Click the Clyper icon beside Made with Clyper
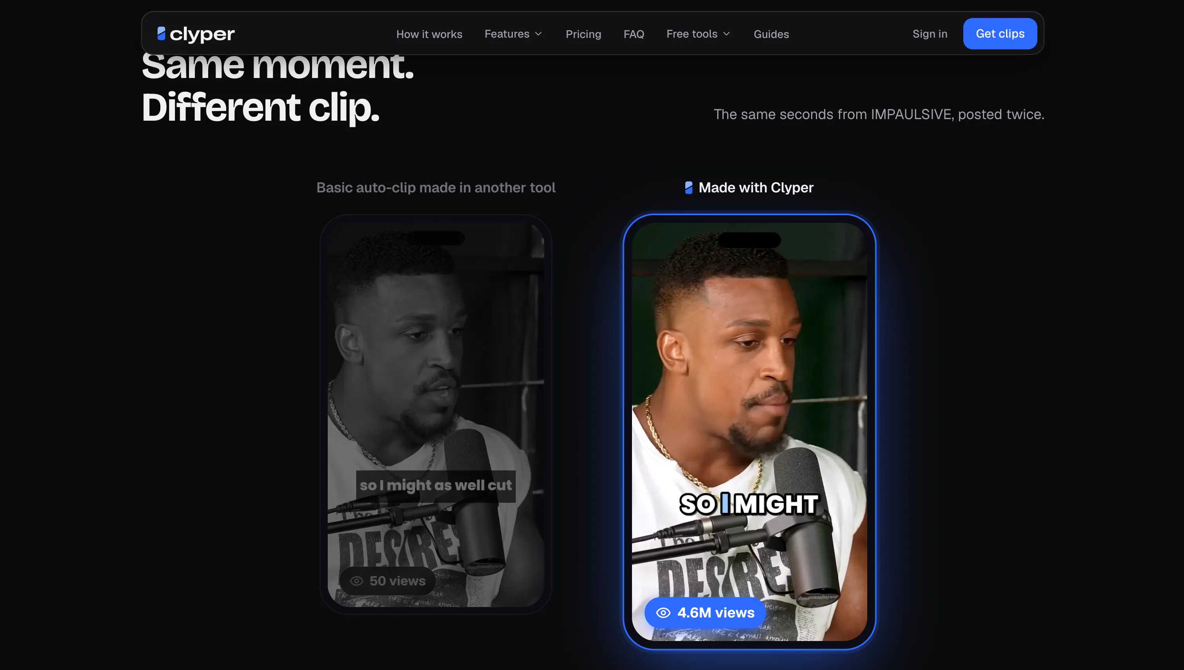The image size is (1184, 670). point(688,187)
